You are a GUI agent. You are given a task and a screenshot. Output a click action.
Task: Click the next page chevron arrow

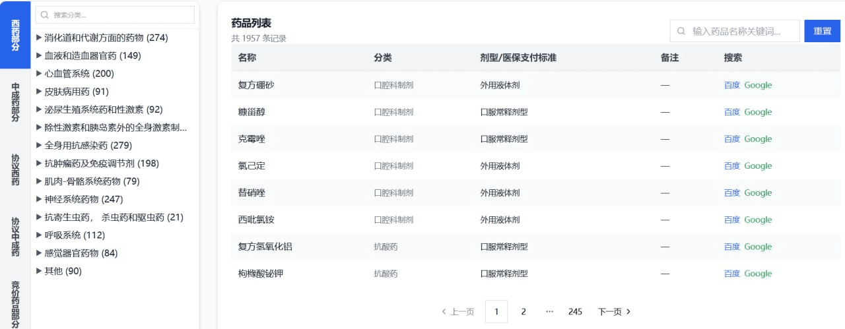pos(628,312)
